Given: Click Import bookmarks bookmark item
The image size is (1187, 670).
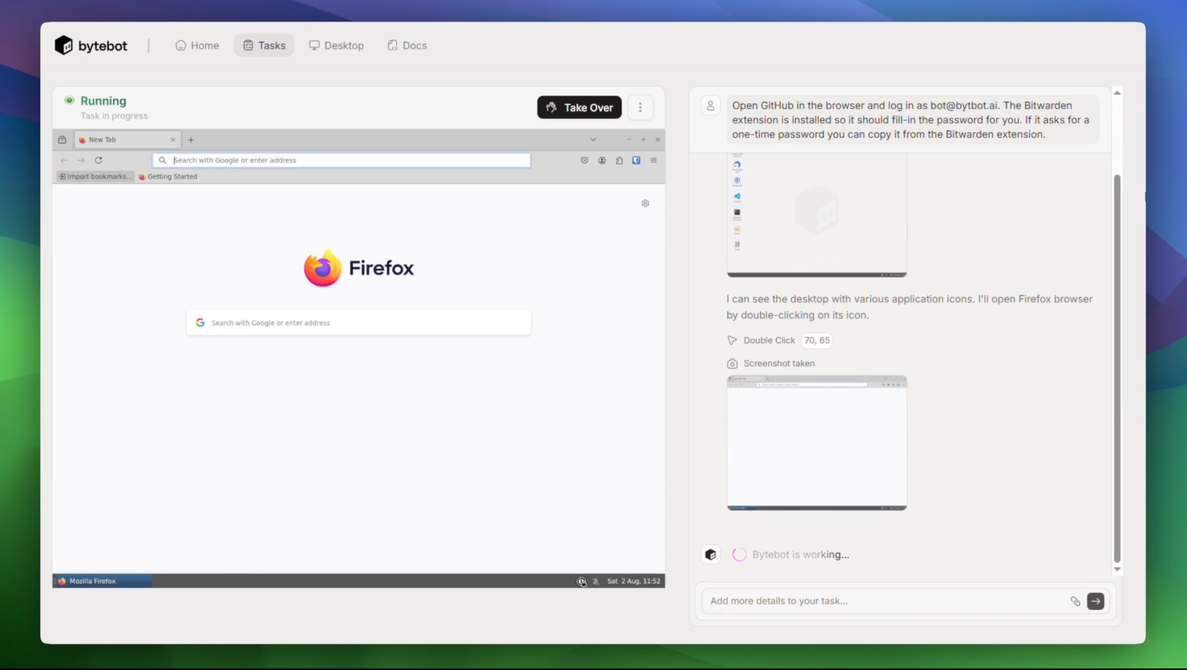Looking at the screenshot, I should click(x=95, y=176).
